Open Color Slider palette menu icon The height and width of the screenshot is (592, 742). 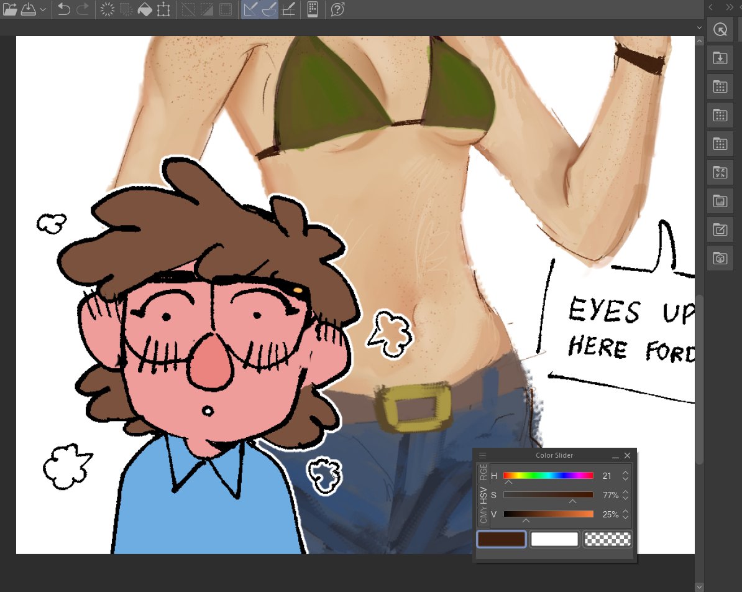[x=483, y=456]
